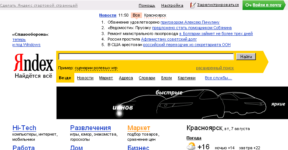Open news about 'приговором Алексею Пичугину'
Screen dimensions: 288x150
(190, 22)
